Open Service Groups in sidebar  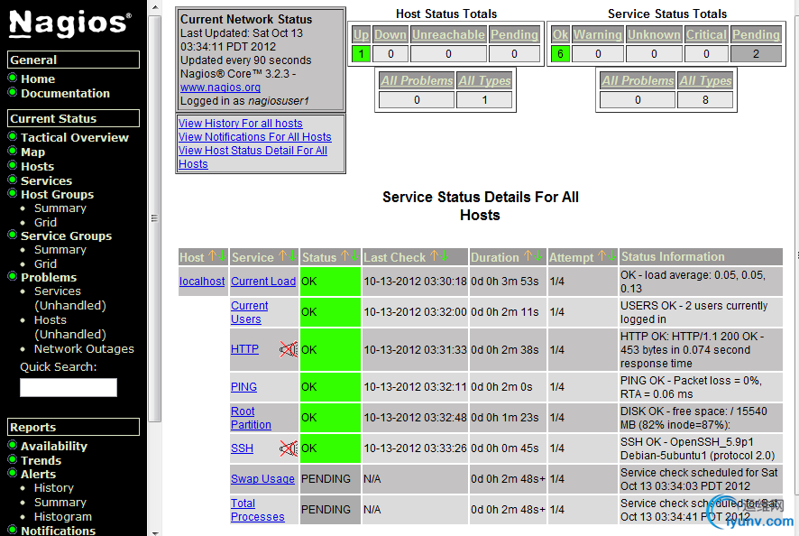pyautogui.click(x=66, y=236)
